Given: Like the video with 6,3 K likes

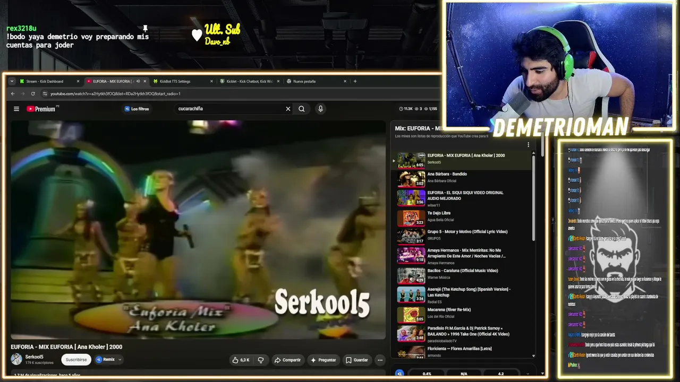Looking at the screenshot, I should point(241,360).
